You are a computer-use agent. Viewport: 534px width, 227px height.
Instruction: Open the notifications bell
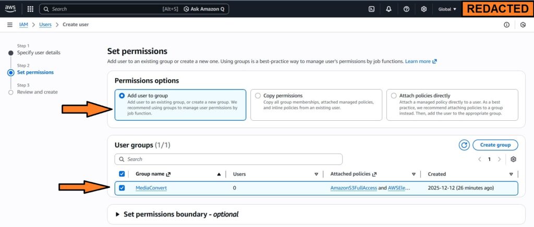[x=389, y=9]
